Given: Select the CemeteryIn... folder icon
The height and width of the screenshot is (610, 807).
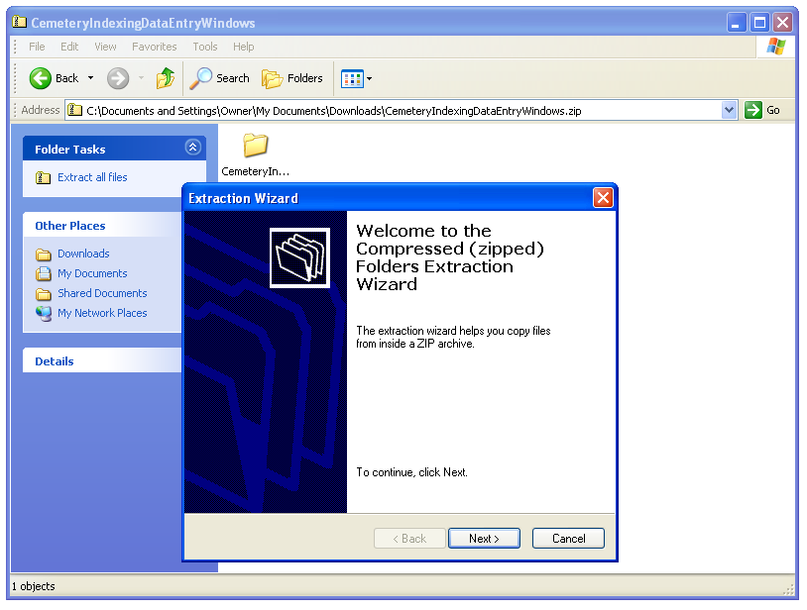Looking at the screenshot, I should [255, 146].
